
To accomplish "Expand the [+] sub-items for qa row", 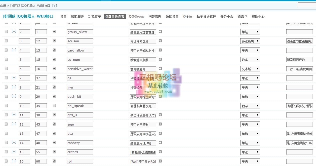I will click(x=14, y=77).
